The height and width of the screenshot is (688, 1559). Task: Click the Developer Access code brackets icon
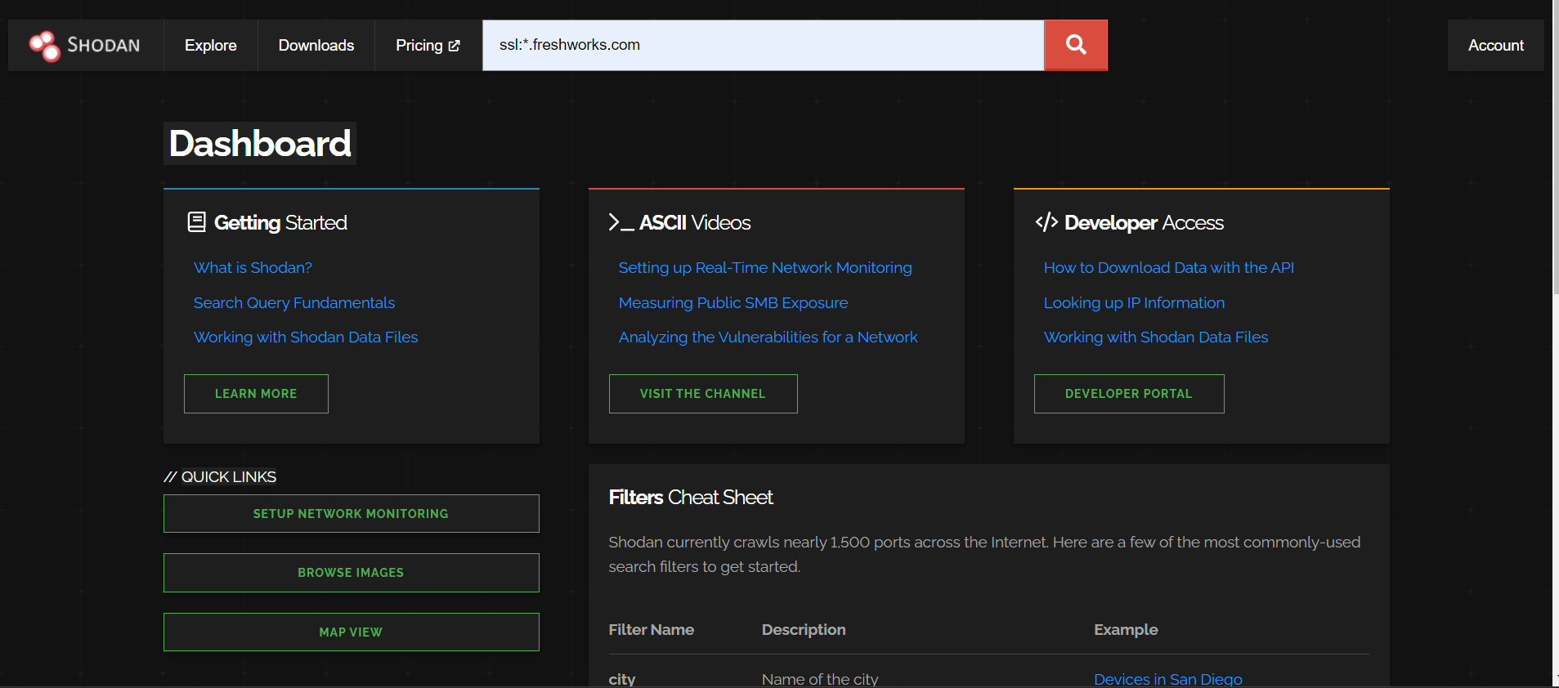1046,222
